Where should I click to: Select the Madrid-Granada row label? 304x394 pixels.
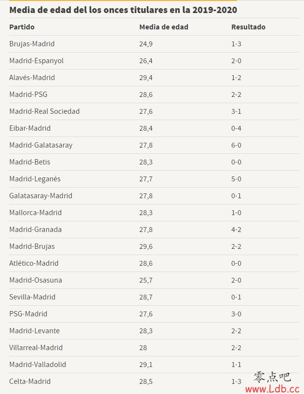pos(35,230)
